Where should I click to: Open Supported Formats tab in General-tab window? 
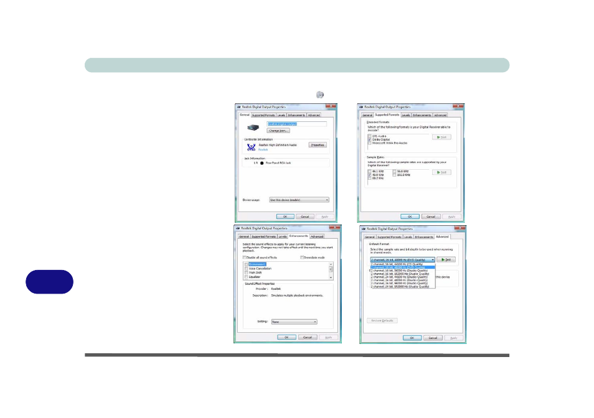pos(263,115)
